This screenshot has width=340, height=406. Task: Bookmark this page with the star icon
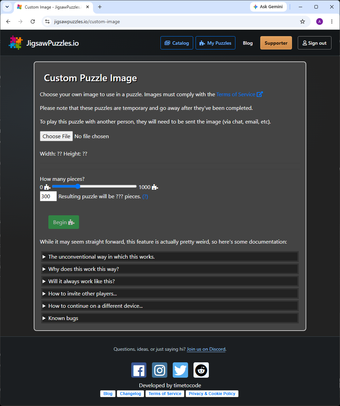(303, 21)
